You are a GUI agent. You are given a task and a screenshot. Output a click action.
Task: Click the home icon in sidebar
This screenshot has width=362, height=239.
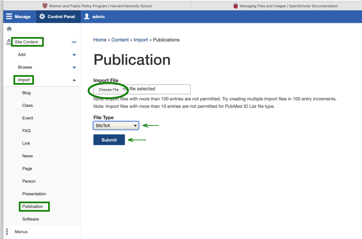tap(9, 29)
